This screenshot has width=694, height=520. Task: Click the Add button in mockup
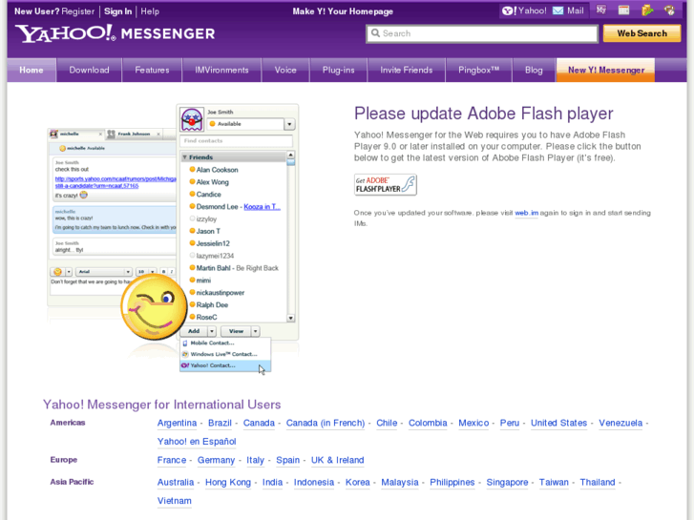click(x=194, y=331)
